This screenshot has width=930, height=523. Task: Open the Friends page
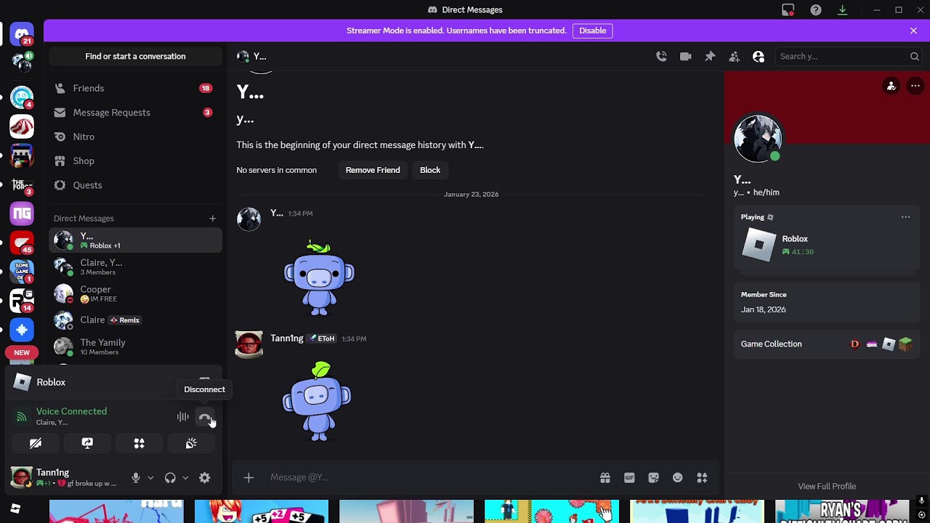(135, 88)
